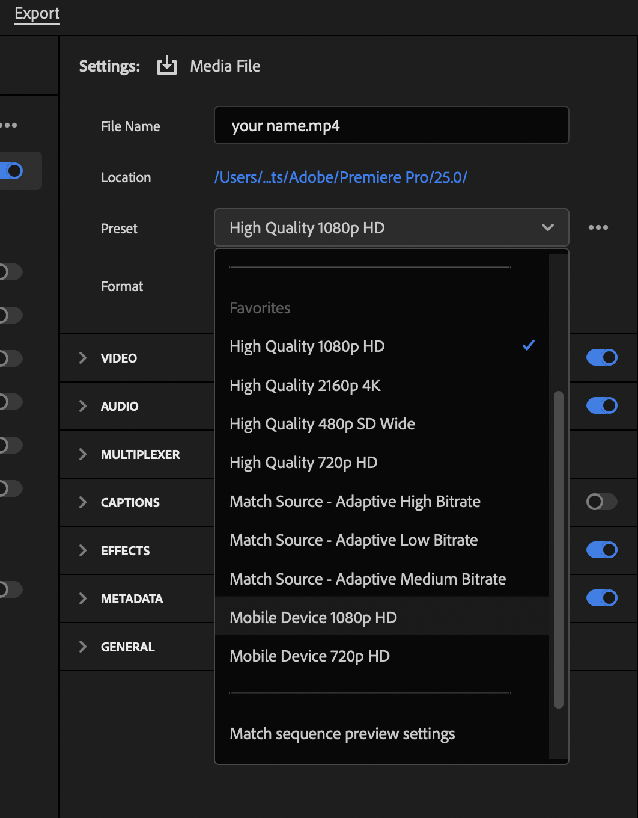Select Match sequence preview settings
Screen dimensions: 638x818
(342, 734)
